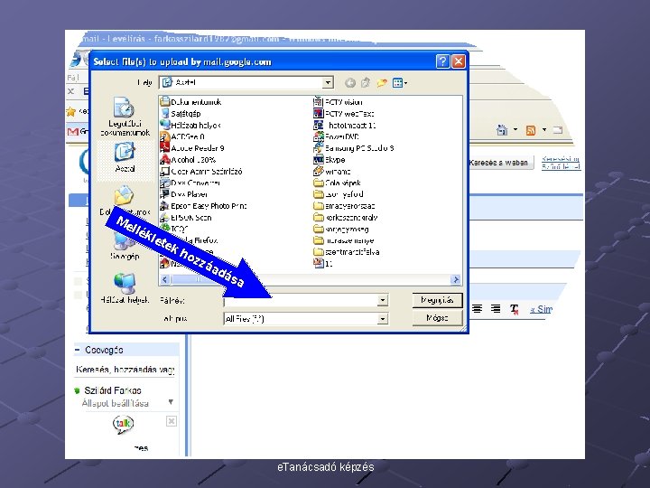Select the Dokumentumok entry in the file list
650x488 pixels.
[191, 101]
